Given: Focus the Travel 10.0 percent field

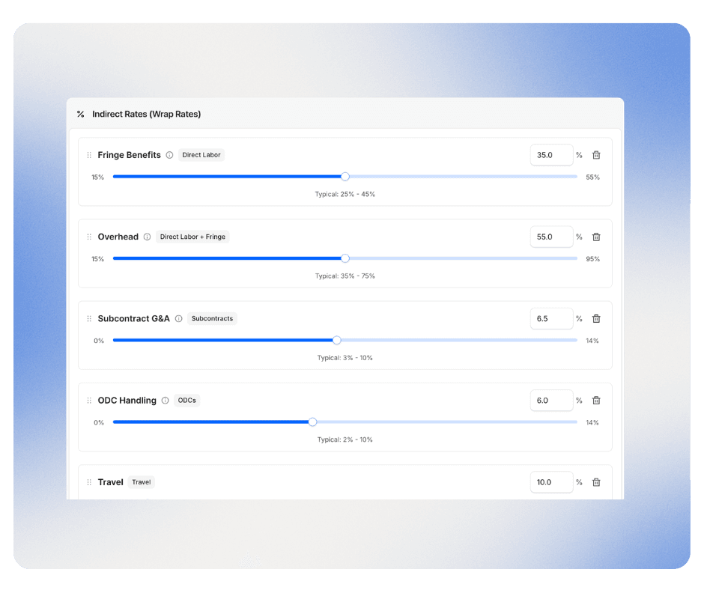Looking at the screenshot, I should pos(551,481).
